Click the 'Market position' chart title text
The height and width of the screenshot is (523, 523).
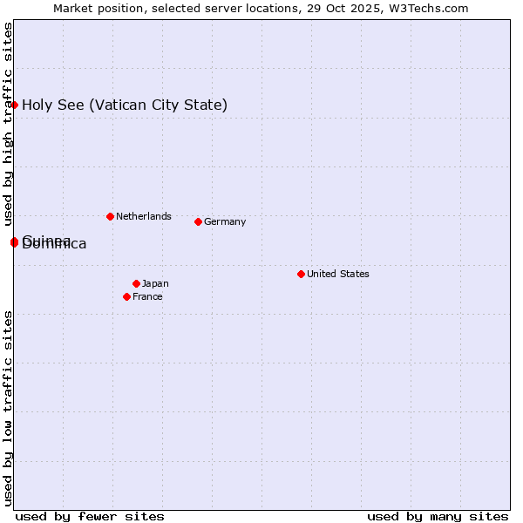[95, 8]
